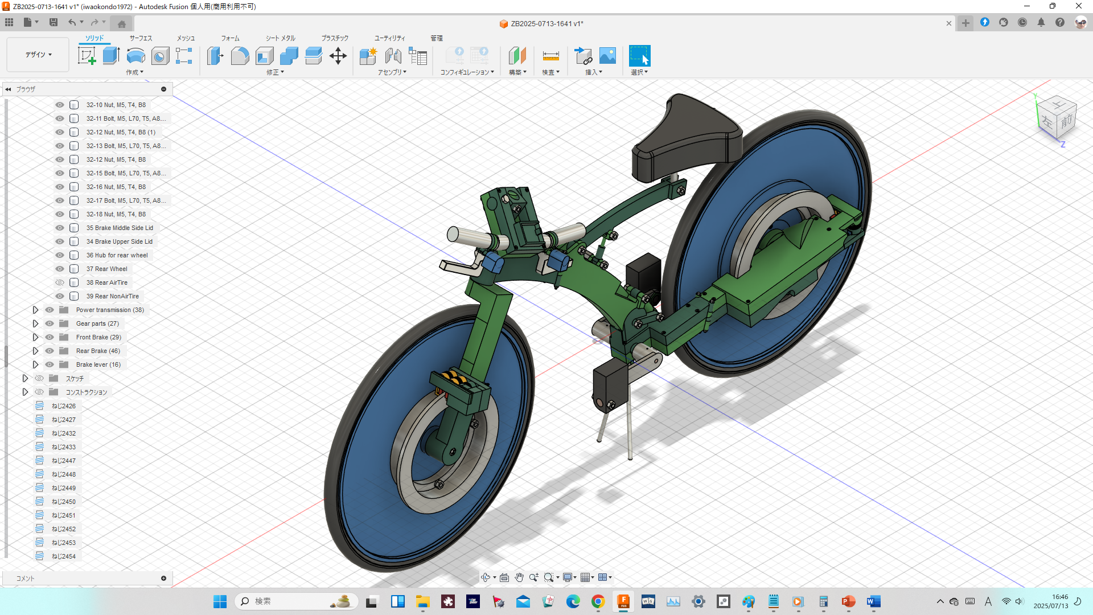Select the Shell tool icon
The image size is (1093, 615).
(x=265, y=56)
